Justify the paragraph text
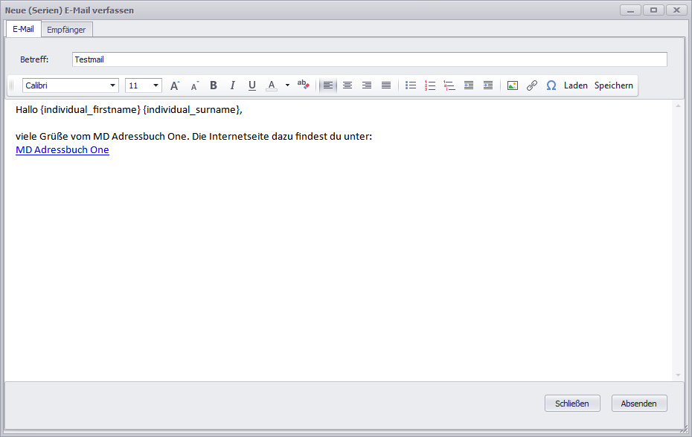 [x=386, y=85]
